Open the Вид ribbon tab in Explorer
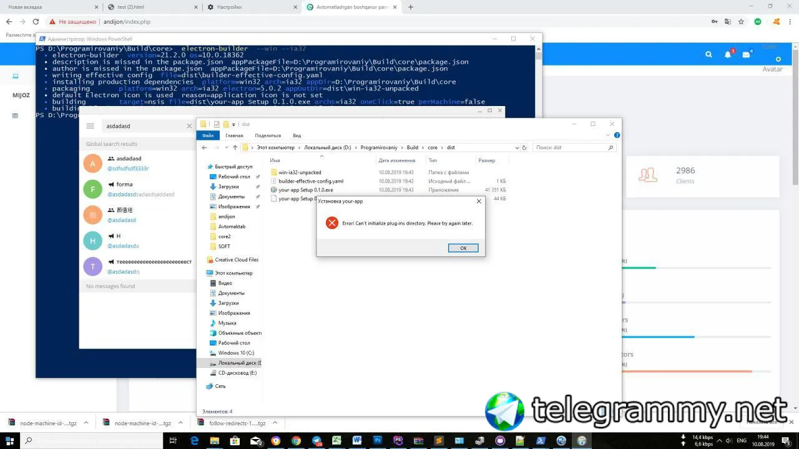This screenshot has height=449, width=799. point(297,135)
